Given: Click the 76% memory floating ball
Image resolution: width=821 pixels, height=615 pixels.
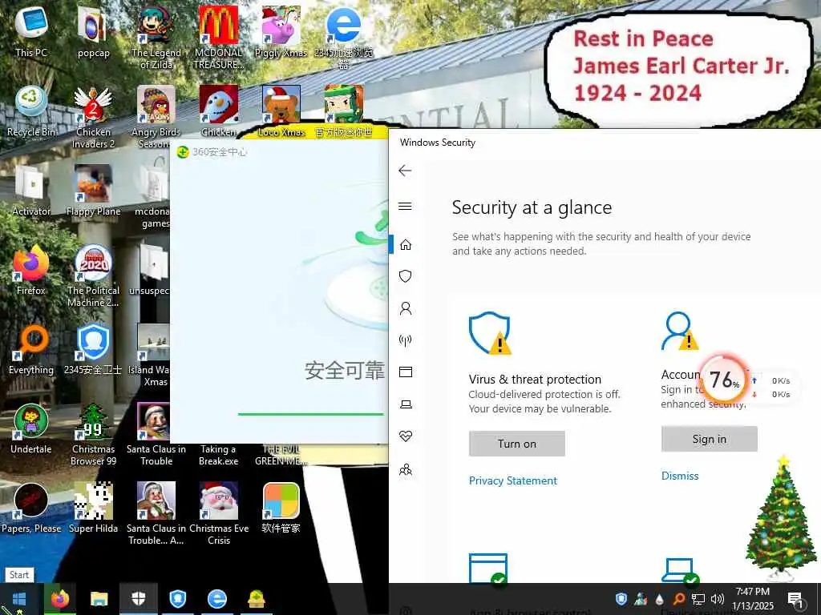Looking at the screenshot, I should [724, 379].
